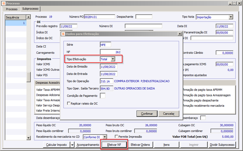Screen dimensions: 243x151
Task: Click the pagamento ICMS date field
Action: click(x=224, y=64)
